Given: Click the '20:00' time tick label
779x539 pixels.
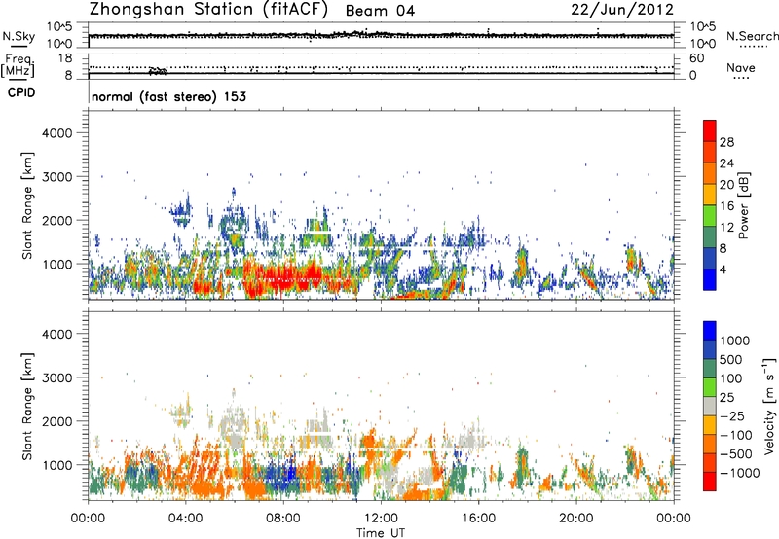Looking at the screenshot, I should pos(575,519).
